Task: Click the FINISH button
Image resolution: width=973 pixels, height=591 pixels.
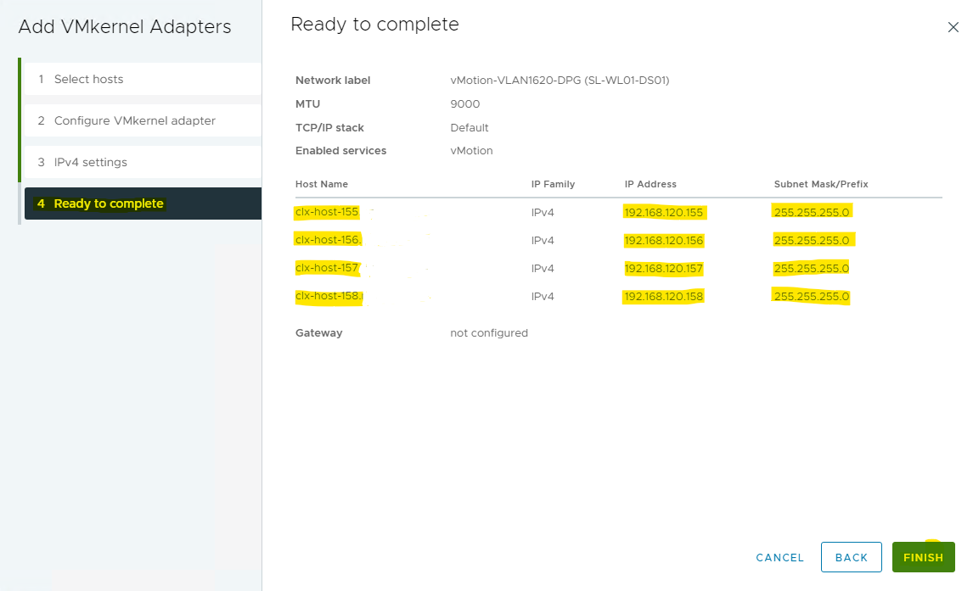Action: 923,557
